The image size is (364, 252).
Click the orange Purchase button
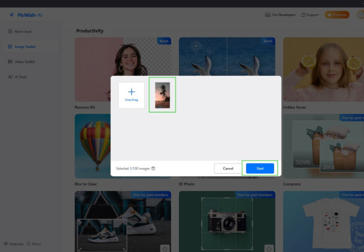pos(337,15)
